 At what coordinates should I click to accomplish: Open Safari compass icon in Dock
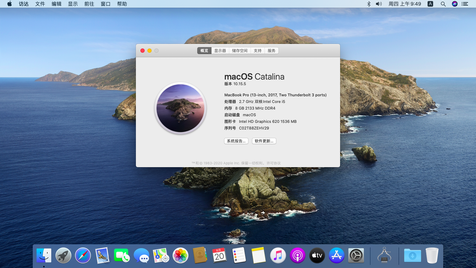(83, 256)
